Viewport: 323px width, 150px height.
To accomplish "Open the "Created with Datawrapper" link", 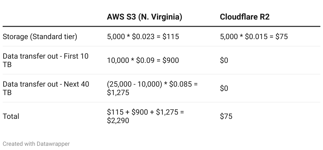I will 36,144.
